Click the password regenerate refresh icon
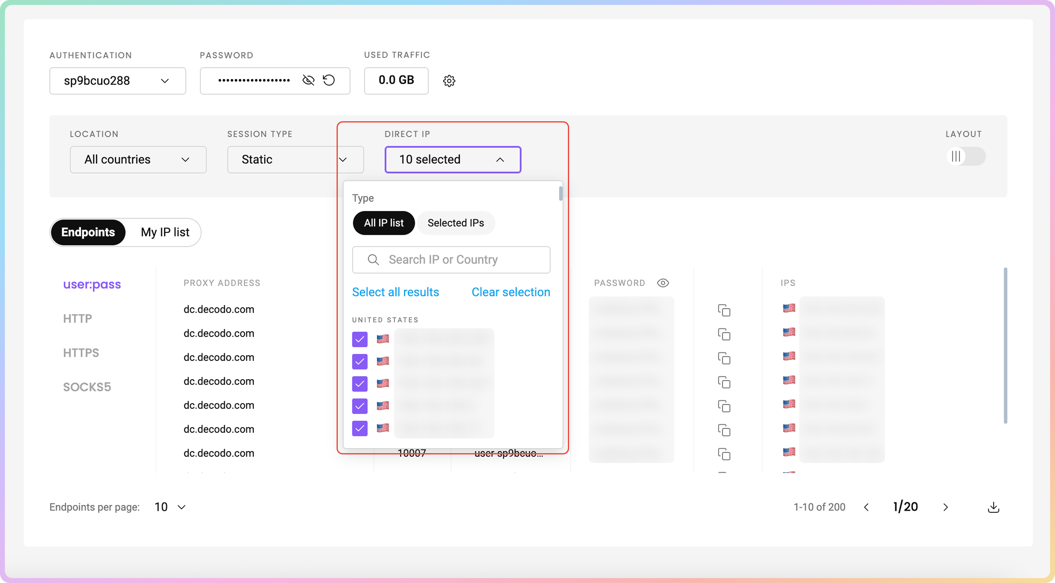Viewport: 1055px width, 583px height. (x=329, y=80)
